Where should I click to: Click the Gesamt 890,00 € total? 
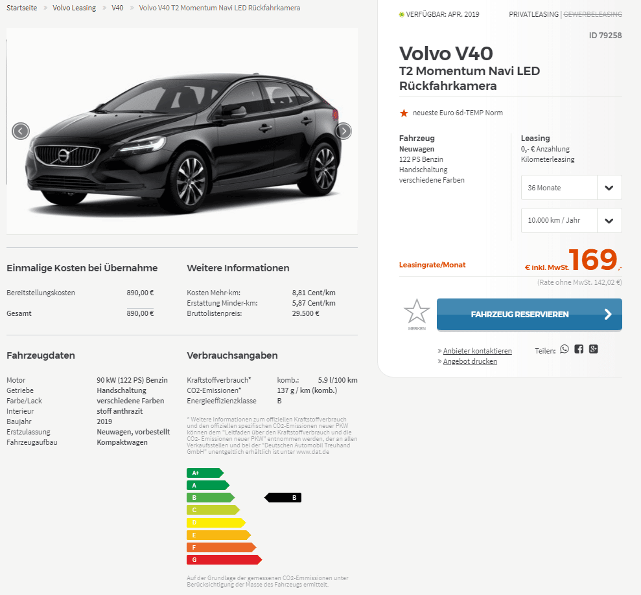click(x=140, y=313)
